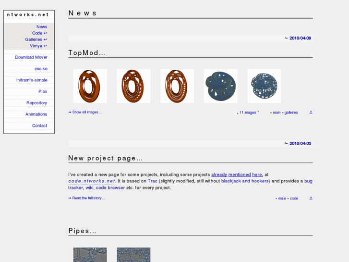Click the TopMod... heading
349x262 pixels.
87,52
